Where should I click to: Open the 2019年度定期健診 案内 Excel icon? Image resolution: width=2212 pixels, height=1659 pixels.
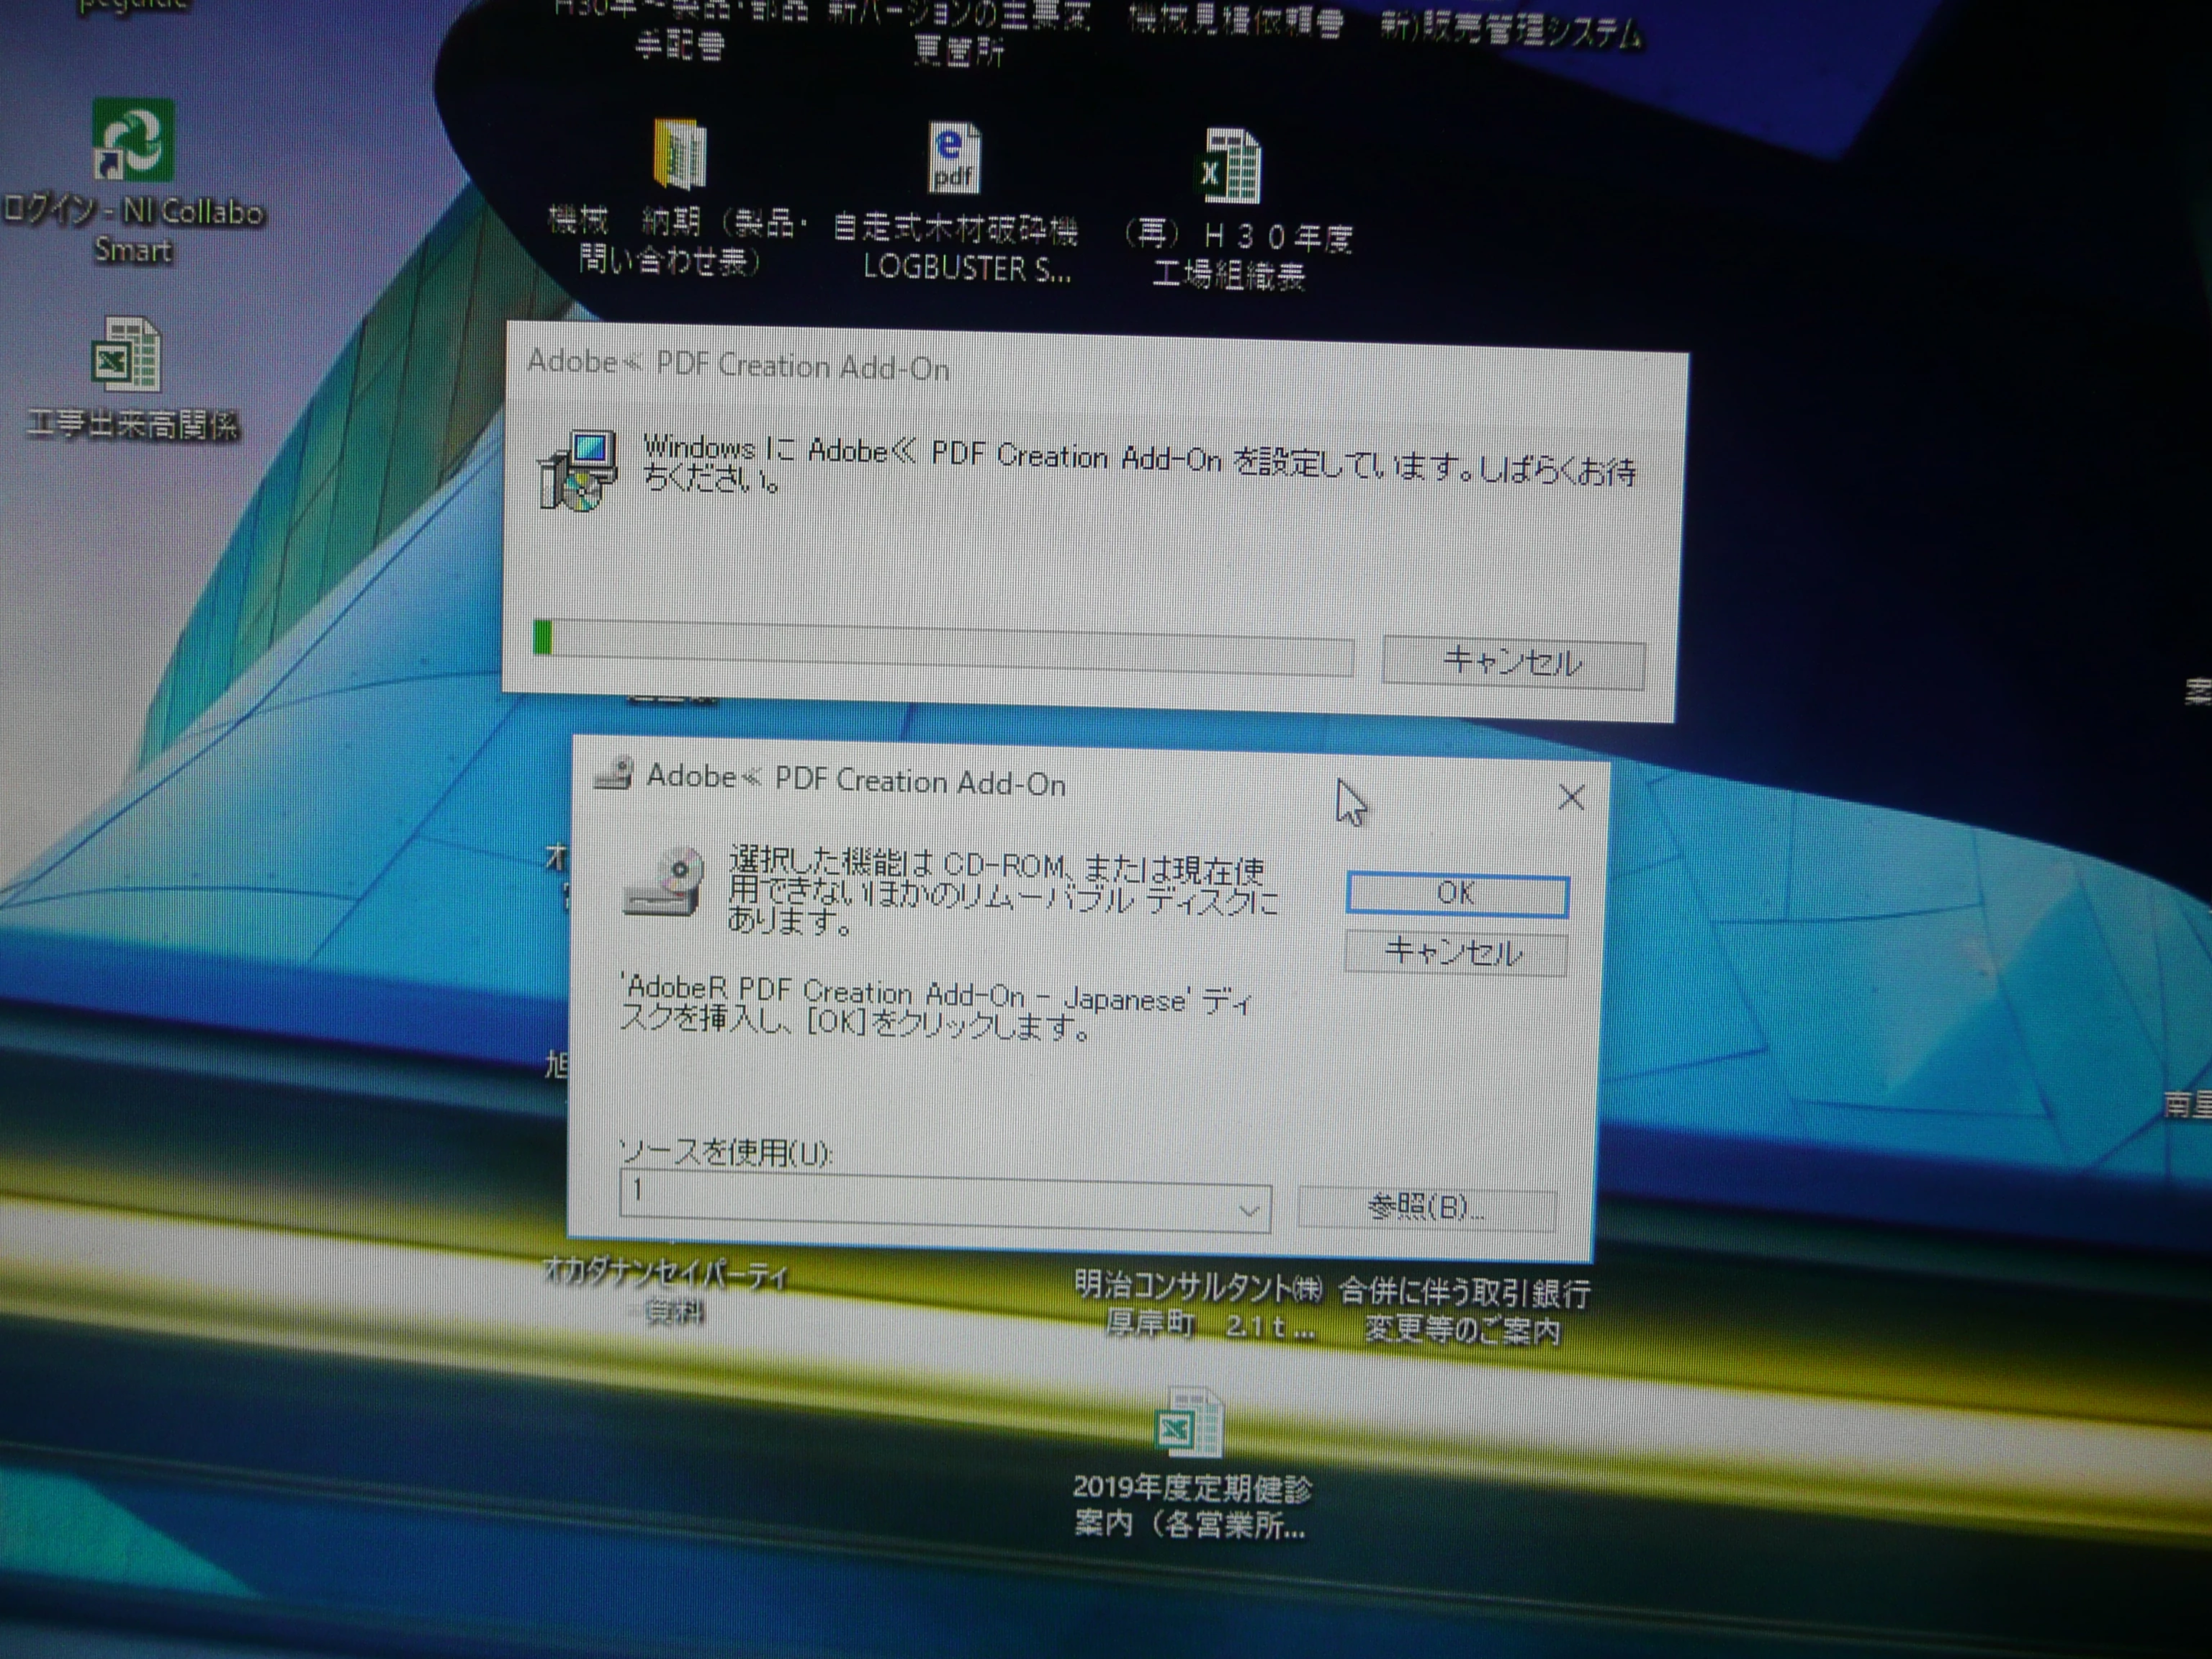click(x=1188, y=1422)
